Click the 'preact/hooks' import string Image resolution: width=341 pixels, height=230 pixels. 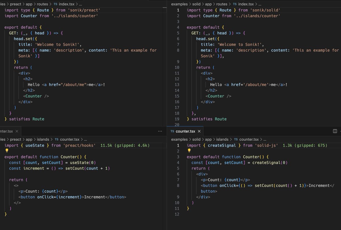coord(79,145)
